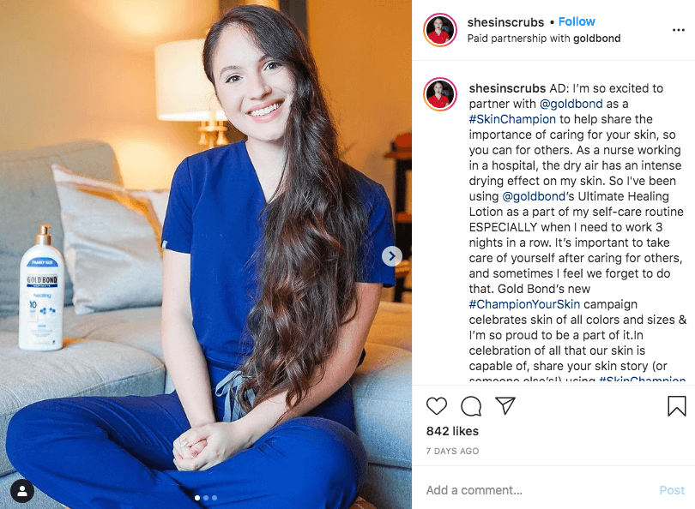Like the post with the heart icon
This screenshot has width=695, height=509.
437,406
